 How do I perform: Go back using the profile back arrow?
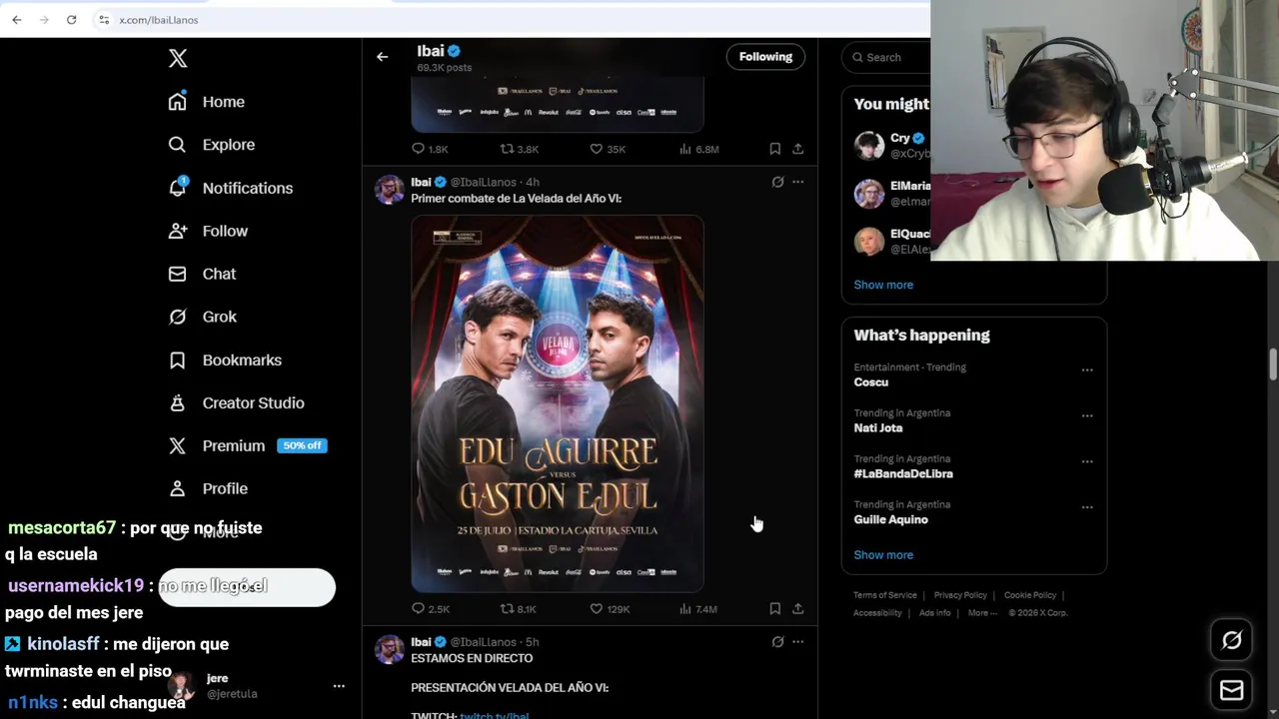(x=382, y=57)
